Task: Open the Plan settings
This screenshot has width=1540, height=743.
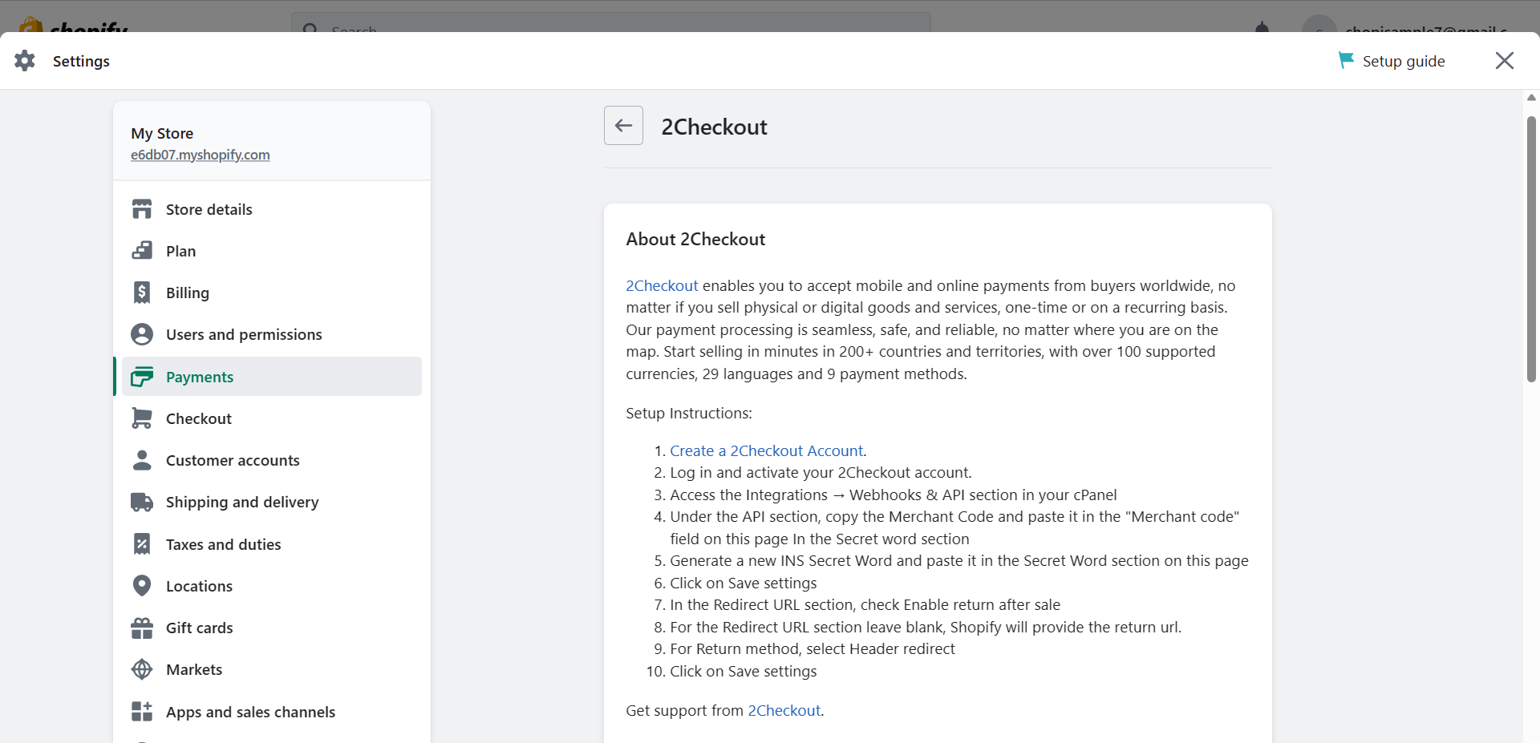Action: [272, 251]
